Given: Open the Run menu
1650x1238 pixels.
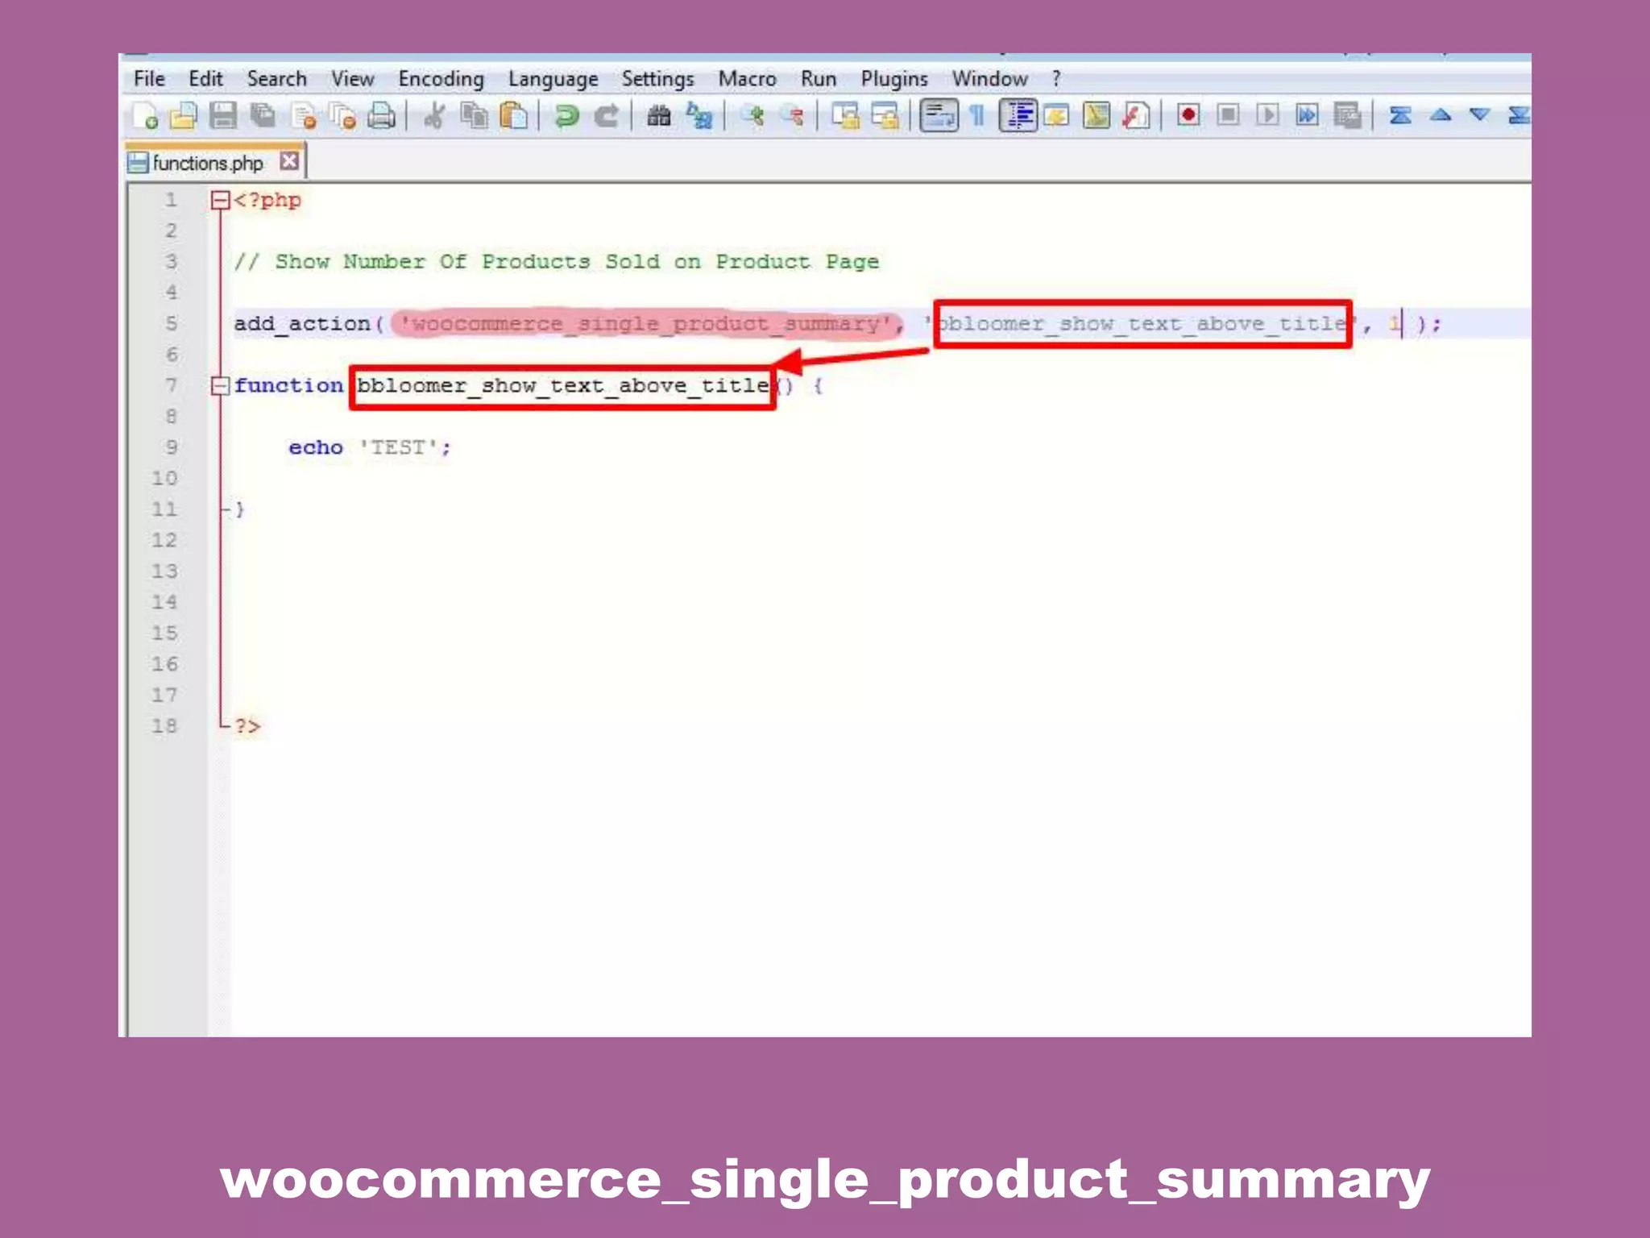Looking at the screenshot, I should pos(818,79).
